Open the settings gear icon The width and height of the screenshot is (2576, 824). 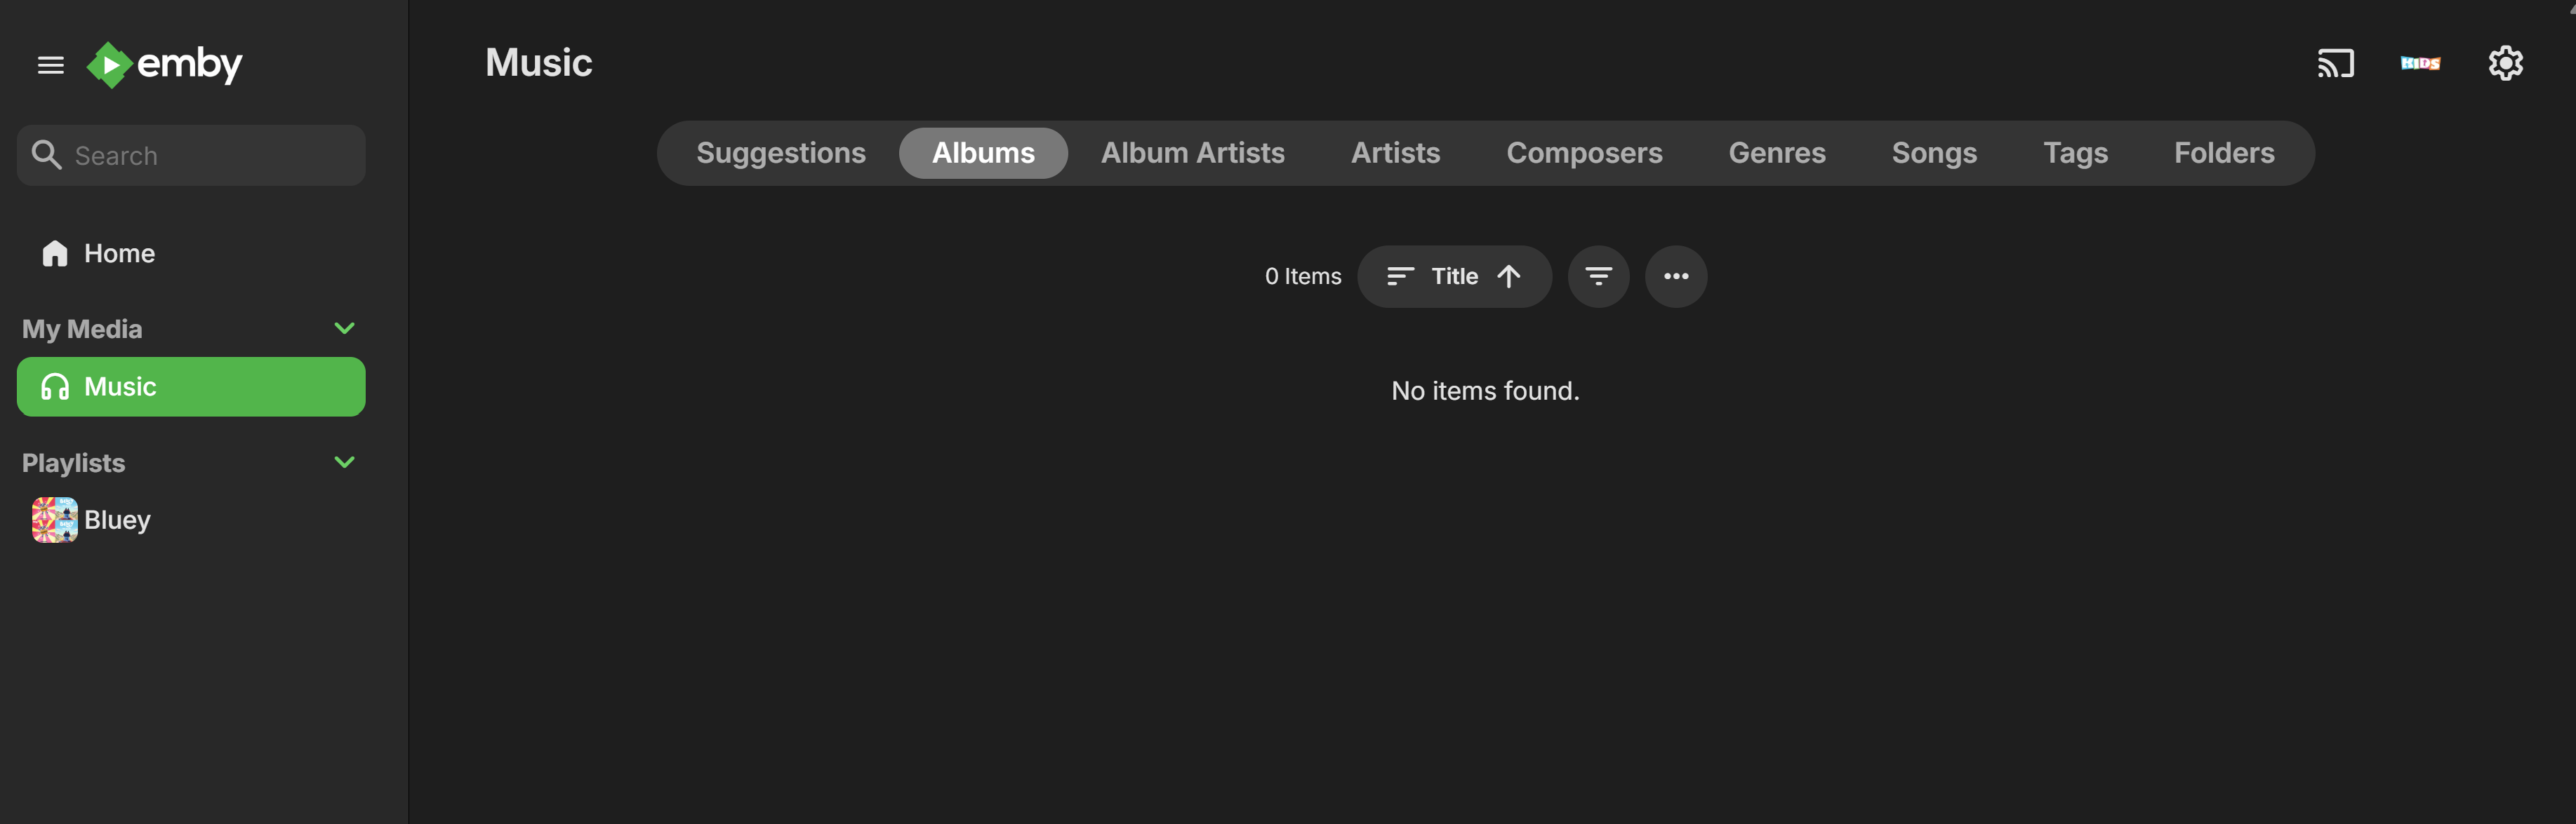(2505, 63)
